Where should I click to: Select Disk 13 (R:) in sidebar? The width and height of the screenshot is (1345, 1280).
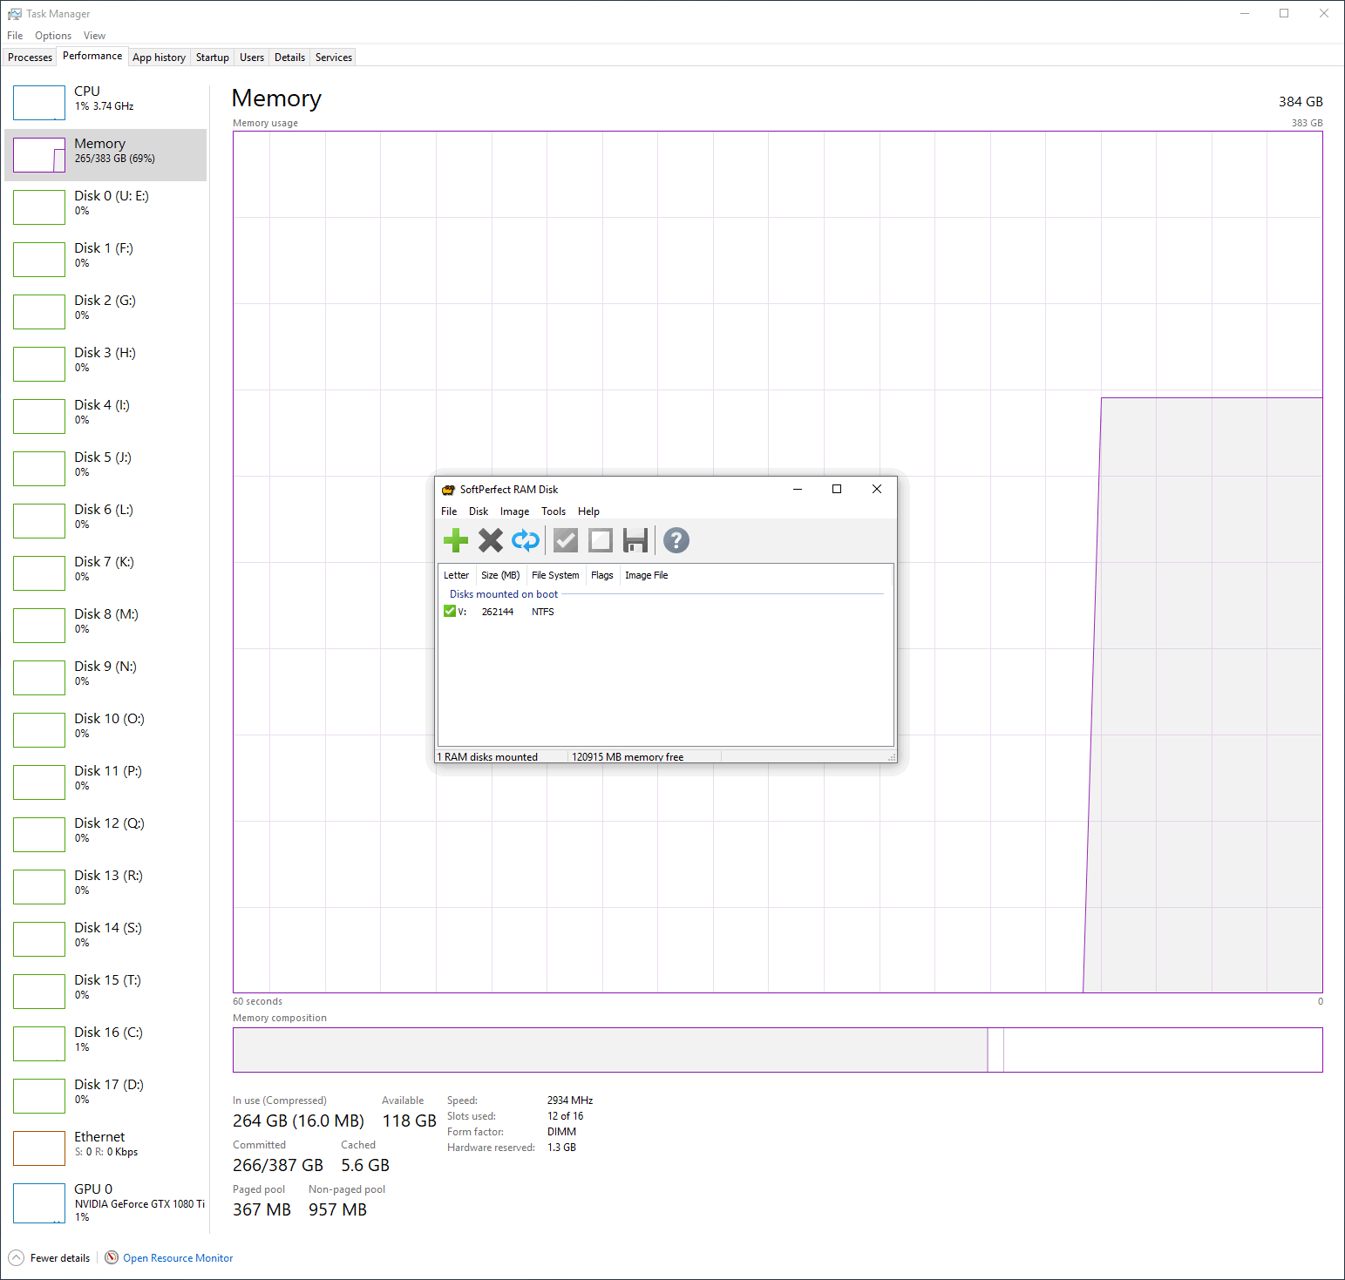(x=105, y=887)
